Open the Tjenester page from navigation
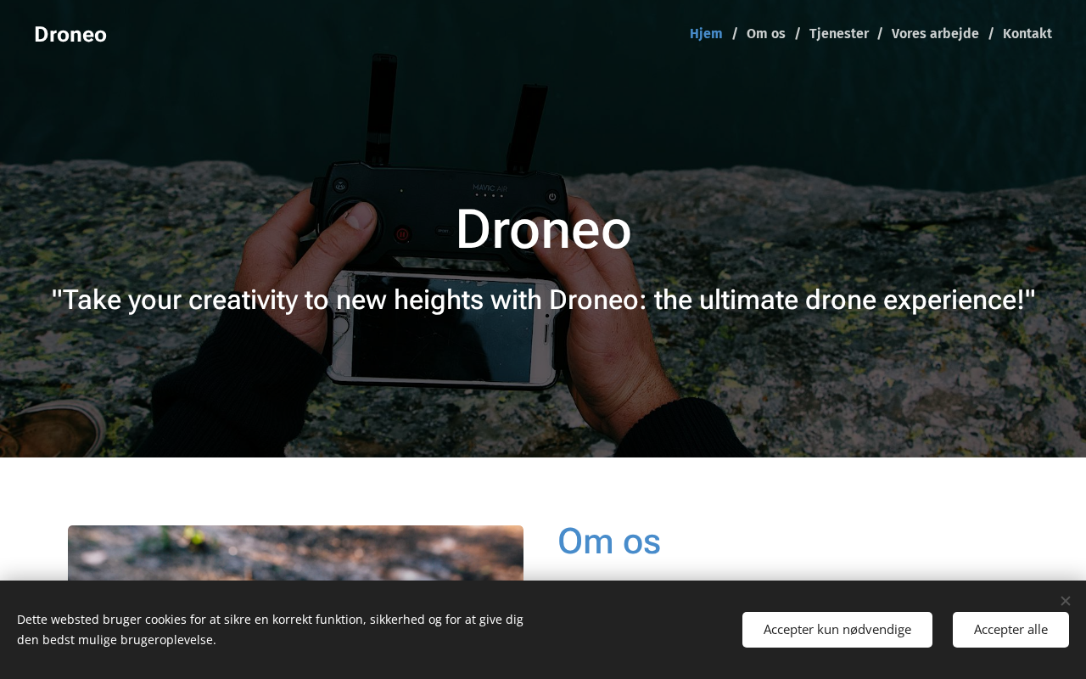This screenshot has height=679, width=1086. click(839, 34)
